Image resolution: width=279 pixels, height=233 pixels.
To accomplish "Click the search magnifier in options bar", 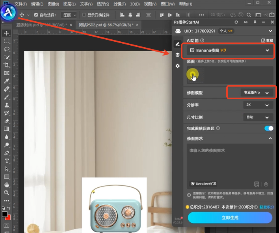I will 249,15.
